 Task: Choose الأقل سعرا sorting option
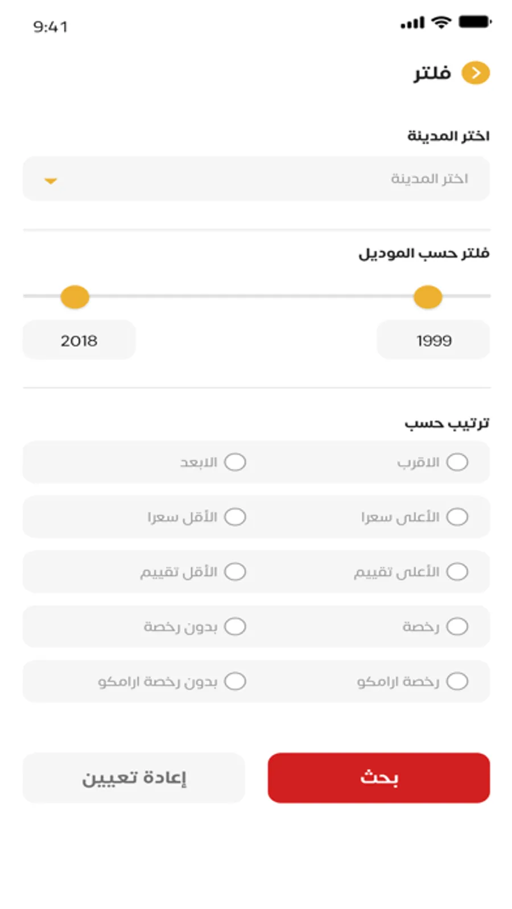click(235, 517)
